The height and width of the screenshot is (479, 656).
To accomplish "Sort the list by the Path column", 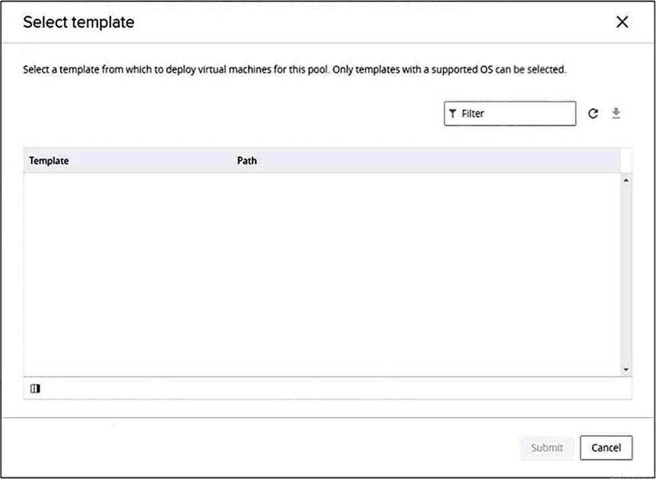I will (x=247, y=161).
